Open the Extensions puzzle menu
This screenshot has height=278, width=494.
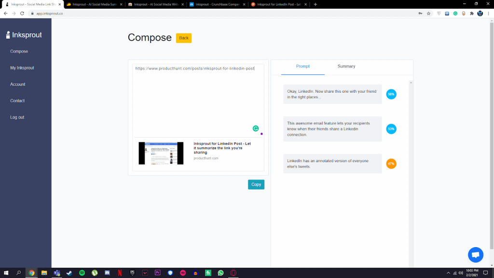pos(472,14)
